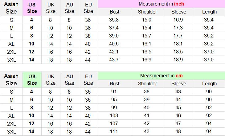
Task: Select the 40.6 inch bust value
Action: point(114,44)
